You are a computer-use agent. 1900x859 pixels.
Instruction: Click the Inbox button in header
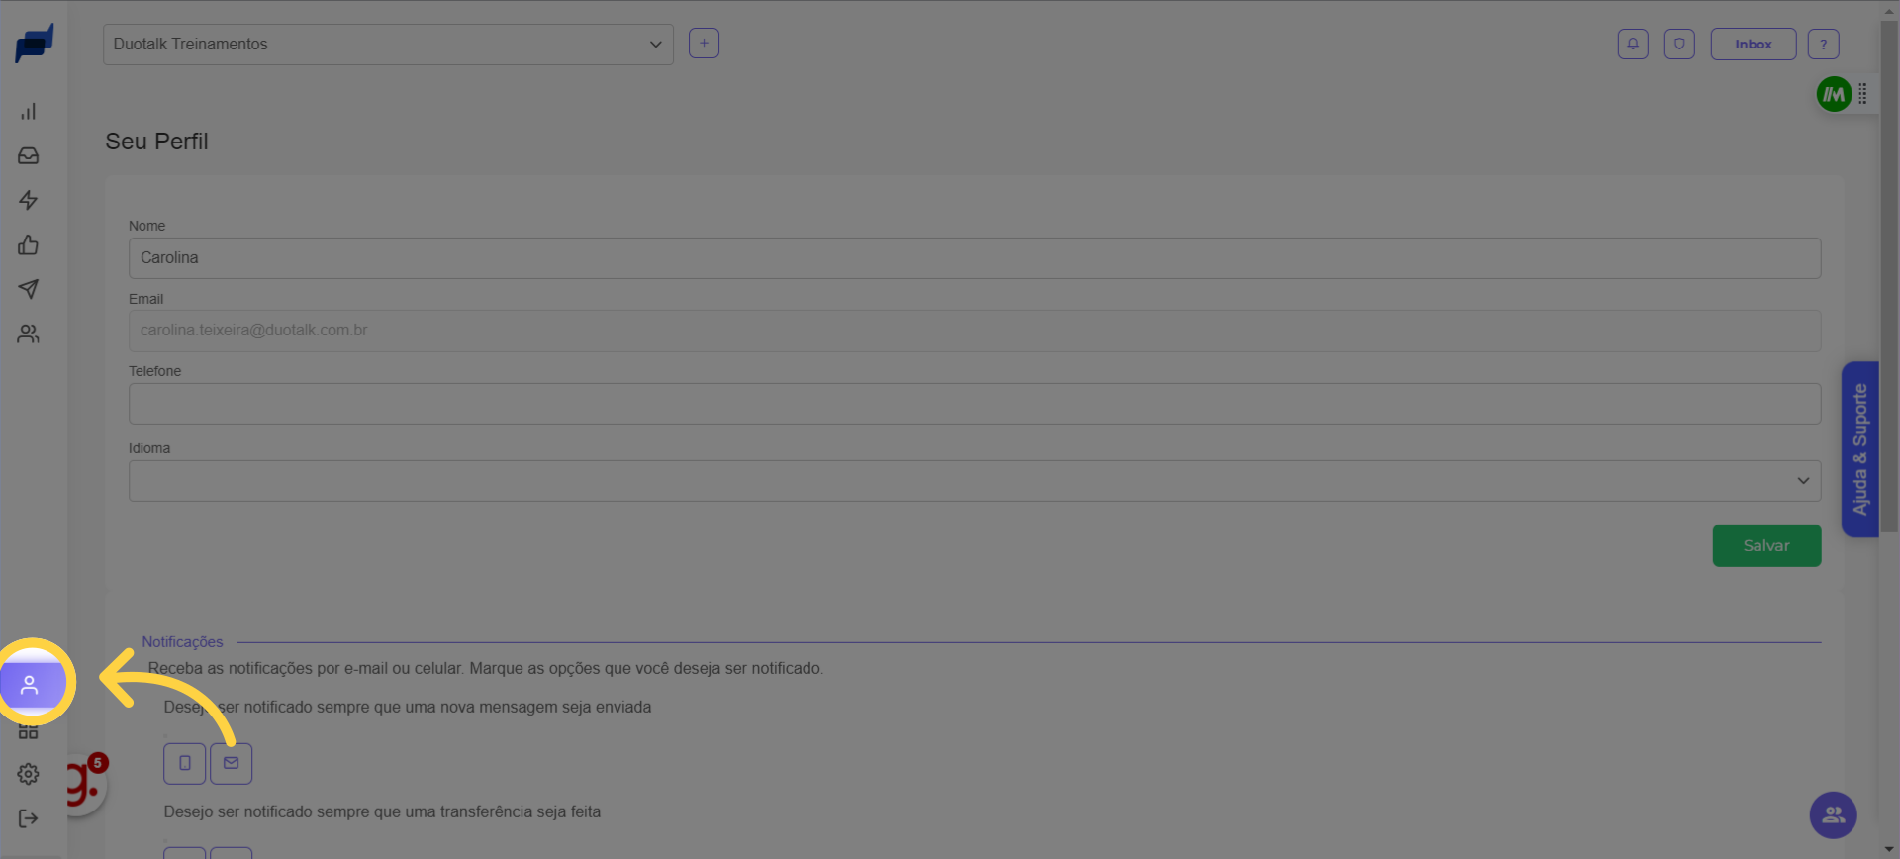1753,44
